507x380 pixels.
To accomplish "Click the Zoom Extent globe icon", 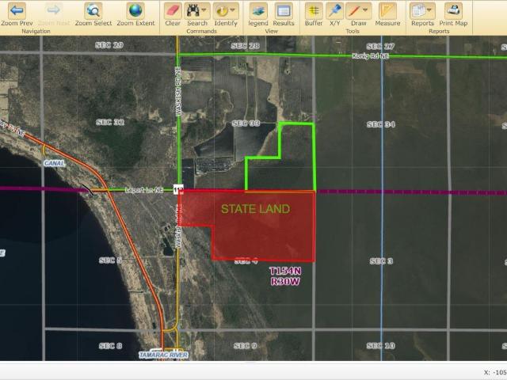I will pyautogui.click(x=135, y=10).
